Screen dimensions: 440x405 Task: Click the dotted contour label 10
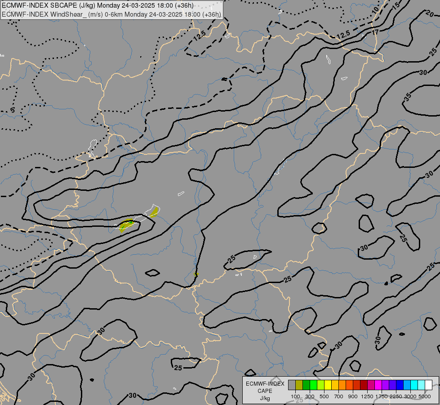(x=375, y=10)
